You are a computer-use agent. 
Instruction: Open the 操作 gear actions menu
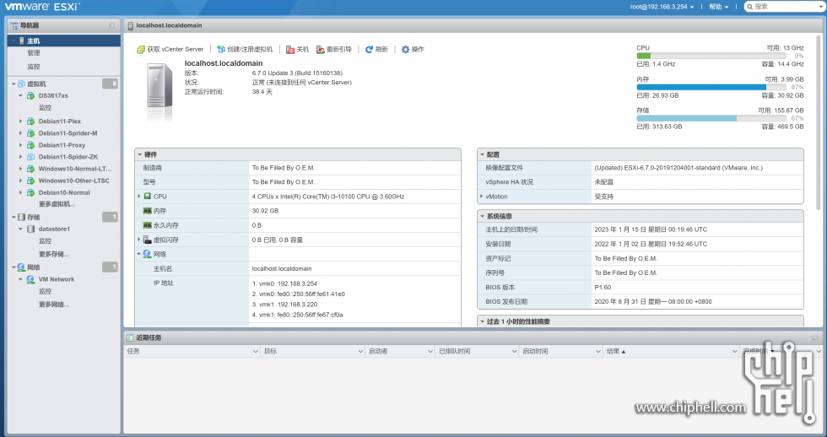pyautogui.click(x=413, y=49)
